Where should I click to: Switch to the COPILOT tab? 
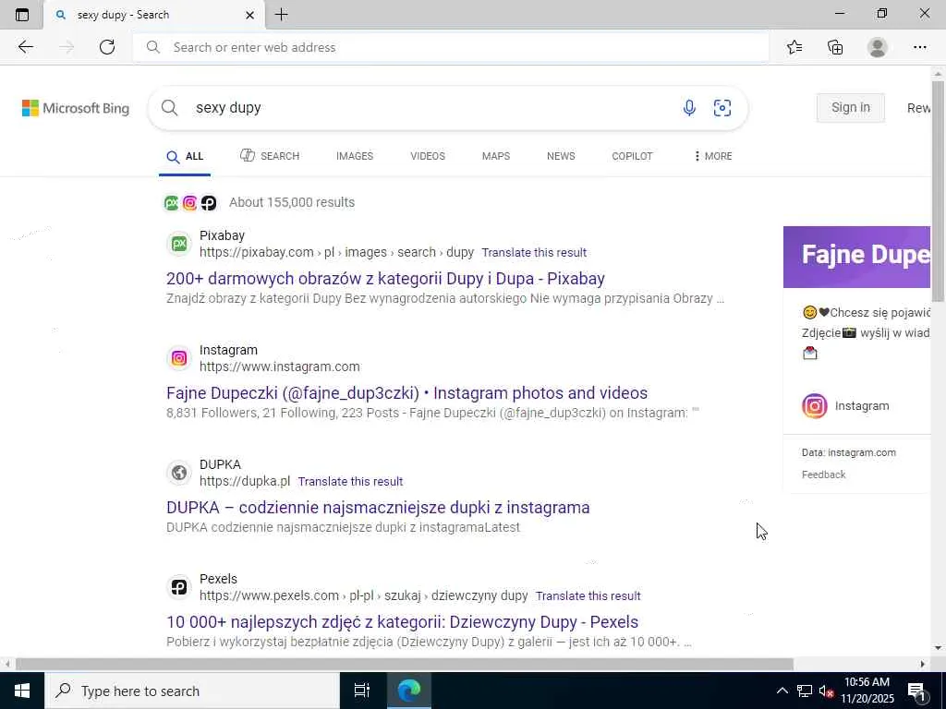click(632, 156)
